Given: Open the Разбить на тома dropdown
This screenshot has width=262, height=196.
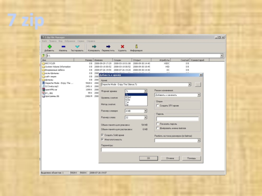Looking at the screenshot, I should click(199, 140).
